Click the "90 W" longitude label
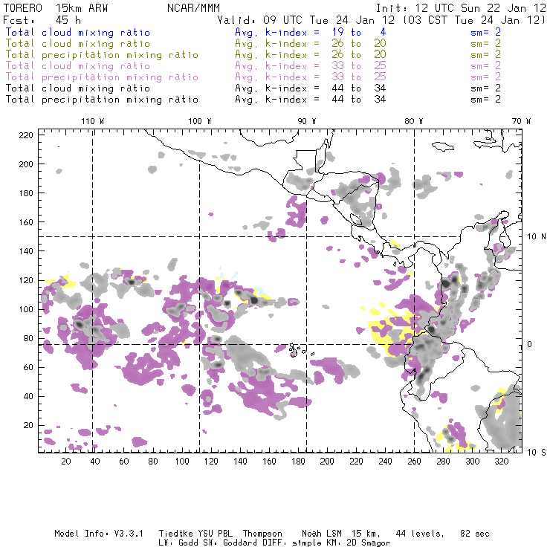Image resolution: width=550 pixels, height=550 pixels. 306,121
